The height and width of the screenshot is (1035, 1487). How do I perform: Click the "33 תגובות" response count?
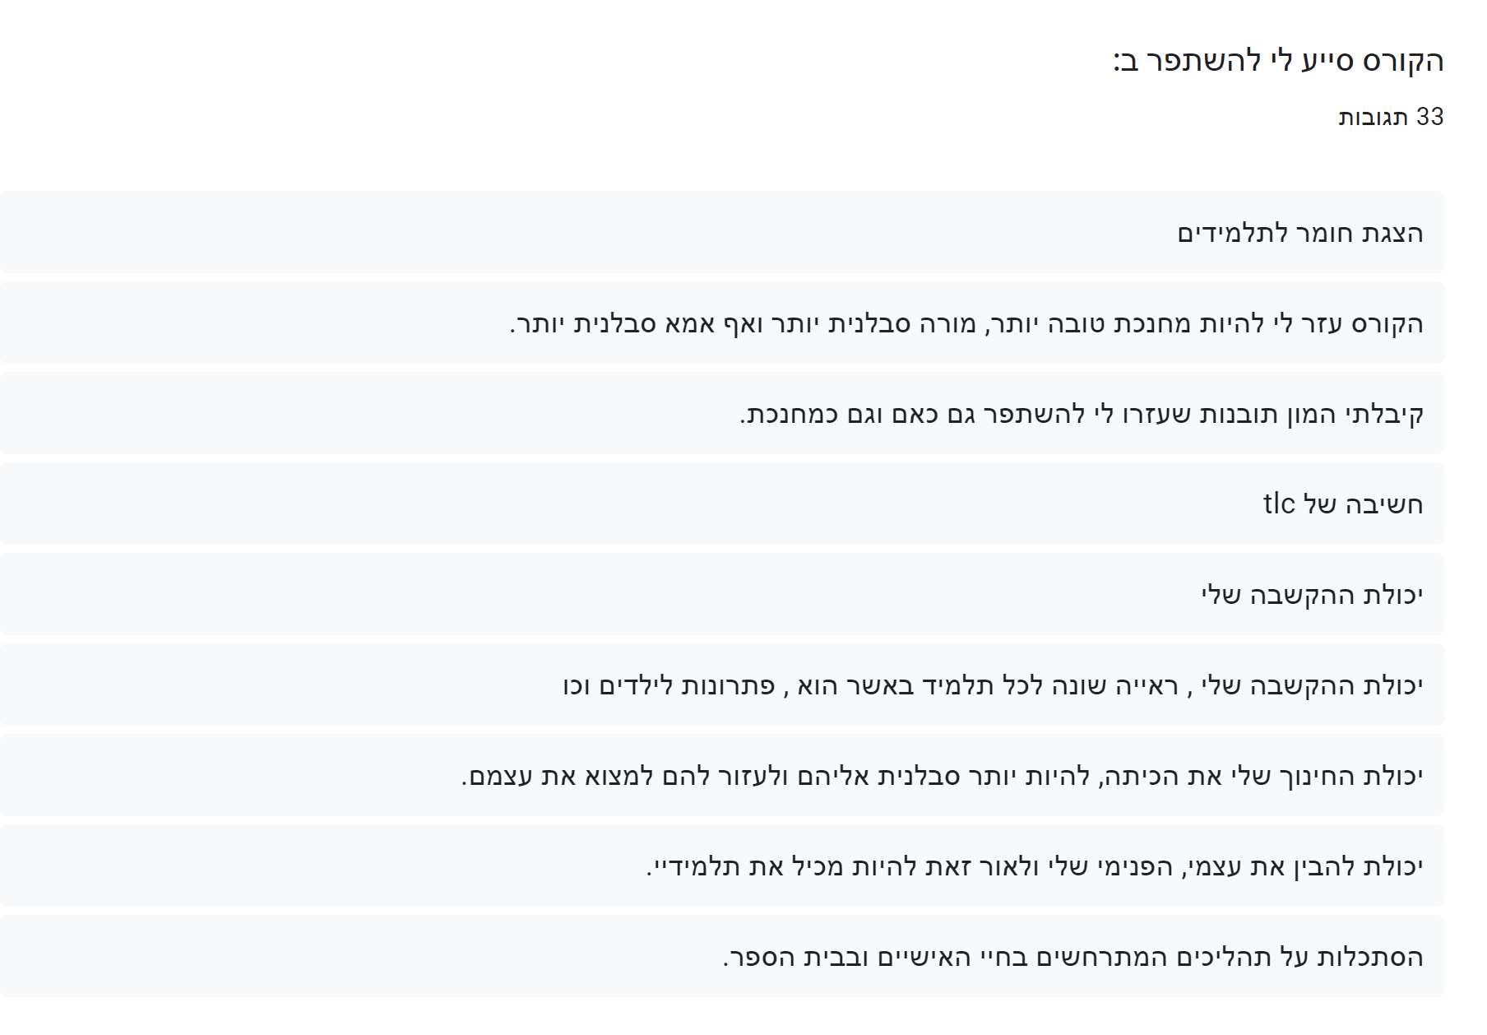(1391, 117)
